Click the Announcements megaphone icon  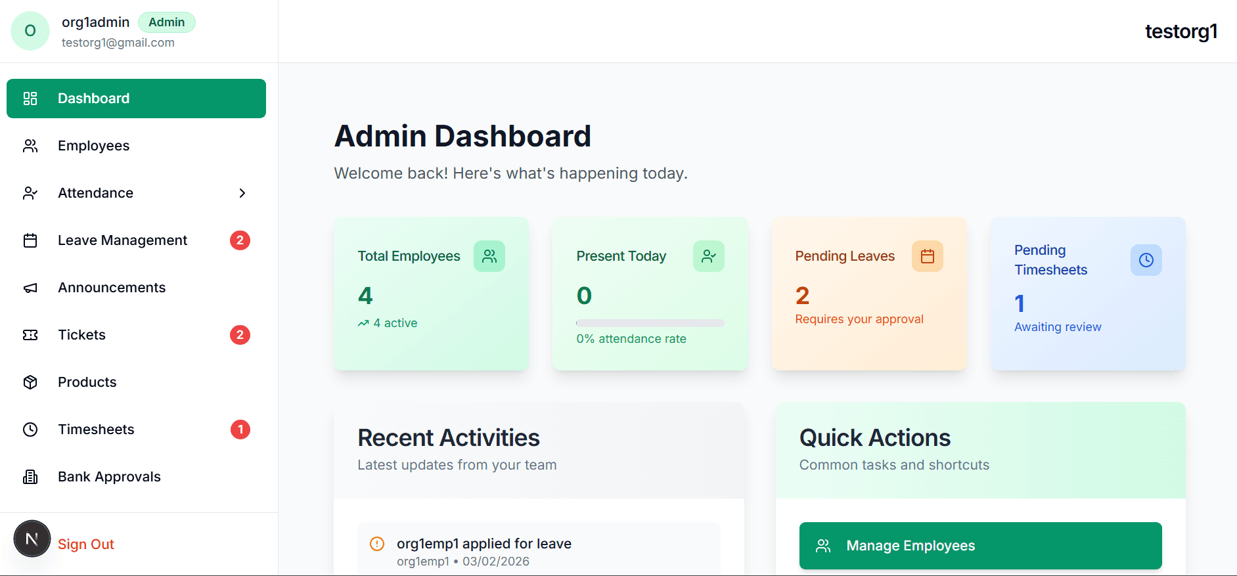(30, 288)
